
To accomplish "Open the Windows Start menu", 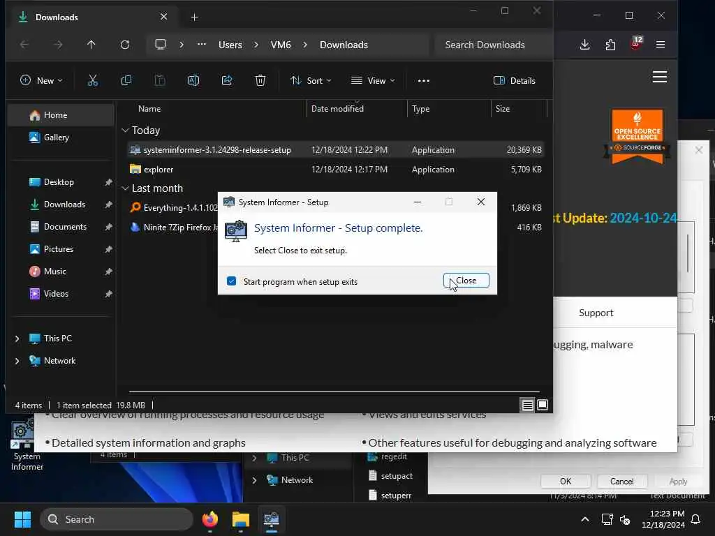I will pos(22,519).
